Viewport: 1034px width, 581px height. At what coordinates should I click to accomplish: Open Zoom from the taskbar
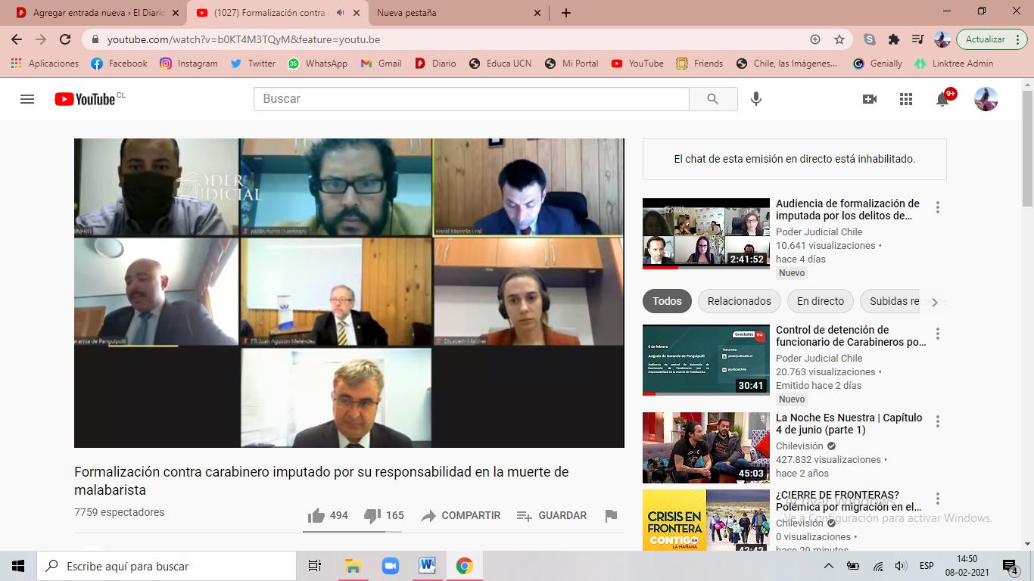pyautogui.click(x=391, y=566)
